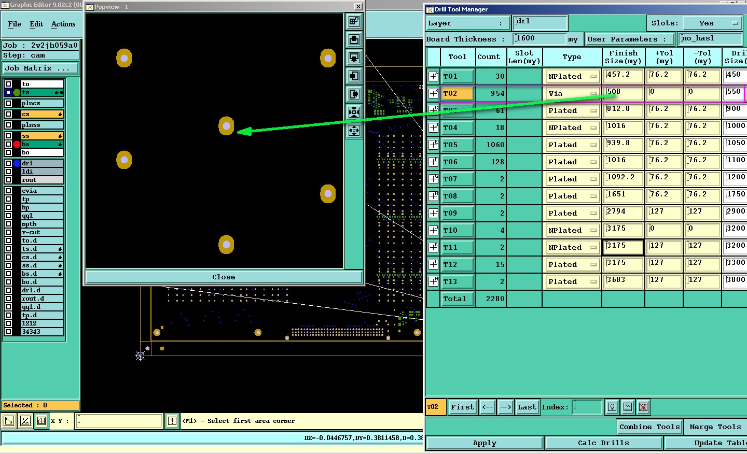Expand the T13 row plus icon
The image size is (747, 454).
click(434, 281)
